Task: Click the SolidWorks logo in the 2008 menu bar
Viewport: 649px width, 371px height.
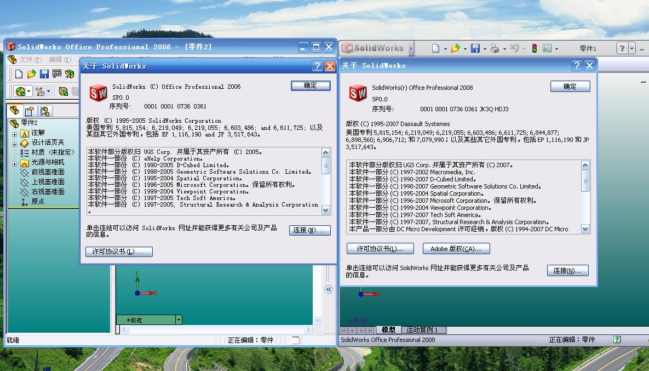Action: 372,48
